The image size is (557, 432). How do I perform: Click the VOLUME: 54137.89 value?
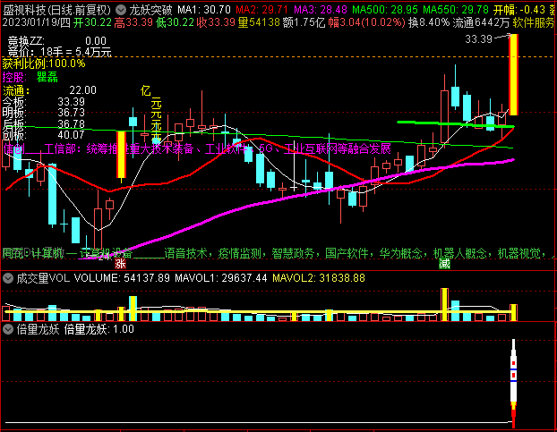click(x=122, y=278)
